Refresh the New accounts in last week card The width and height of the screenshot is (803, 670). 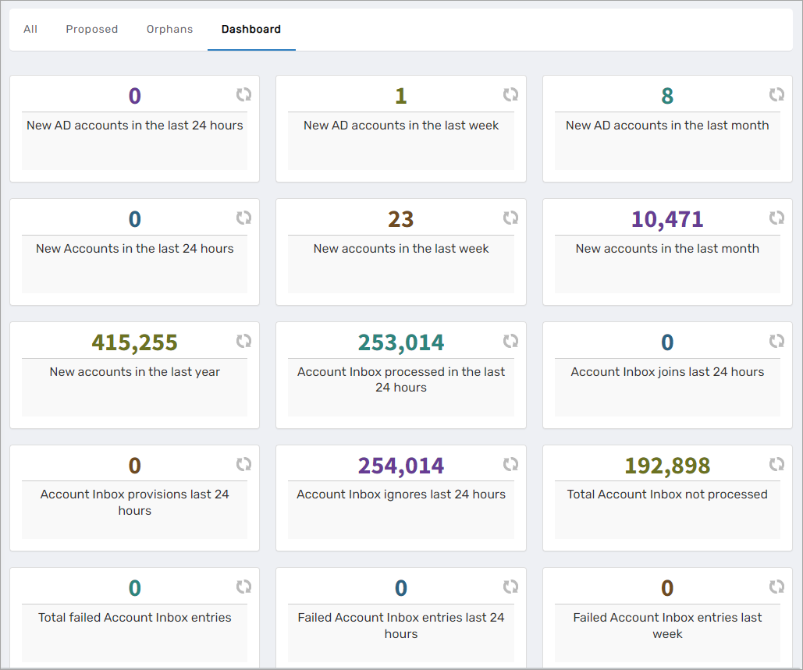(510, 217)
